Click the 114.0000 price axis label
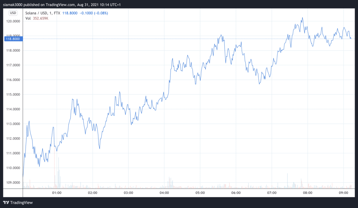Image resolution: width=358 pixels, height=208 pixels. [13, 109]
